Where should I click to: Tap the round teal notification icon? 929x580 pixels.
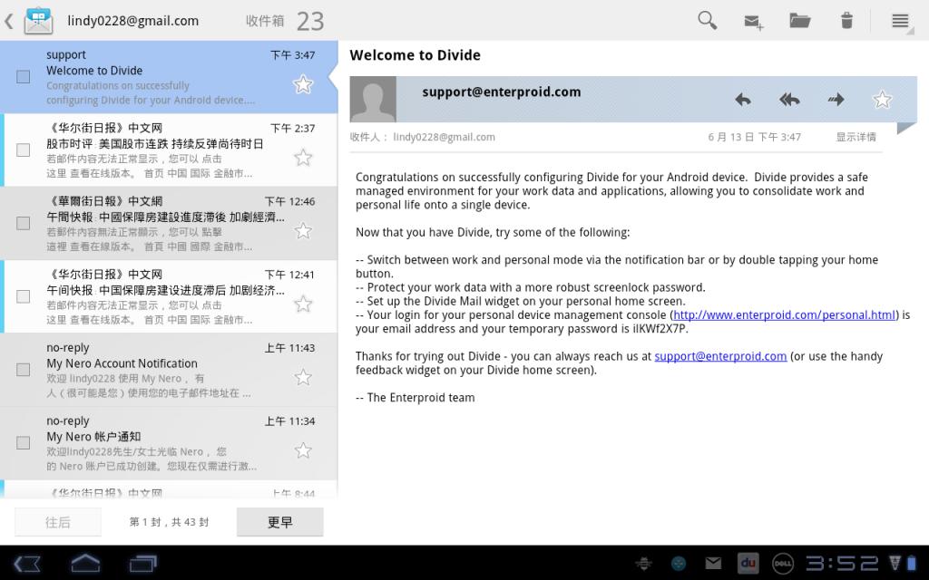pyautogui.click(x=679, y=564)
